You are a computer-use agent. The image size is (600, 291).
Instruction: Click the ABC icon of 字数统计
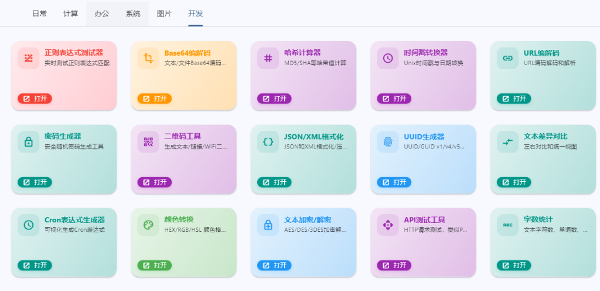(x=508, y=225)
